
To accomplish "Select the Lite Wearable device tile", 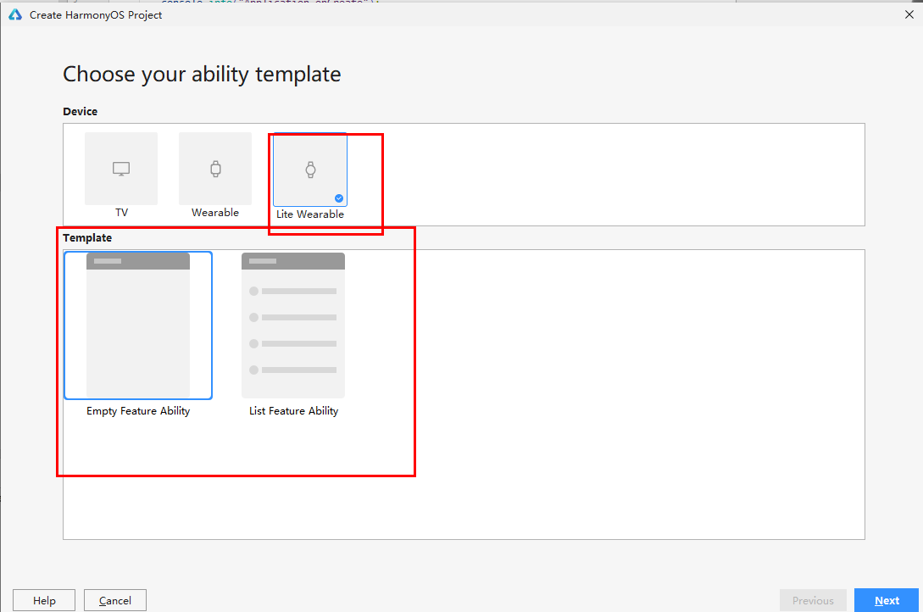I will pyautogui.click(x=310, y=170).
